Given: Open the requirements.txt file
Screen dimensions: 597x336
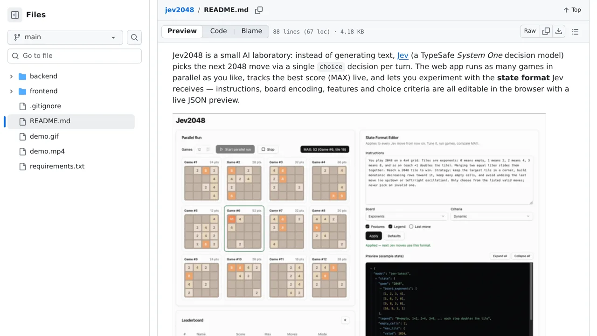Looking at the screenshot, I should (x=57, y=166).
